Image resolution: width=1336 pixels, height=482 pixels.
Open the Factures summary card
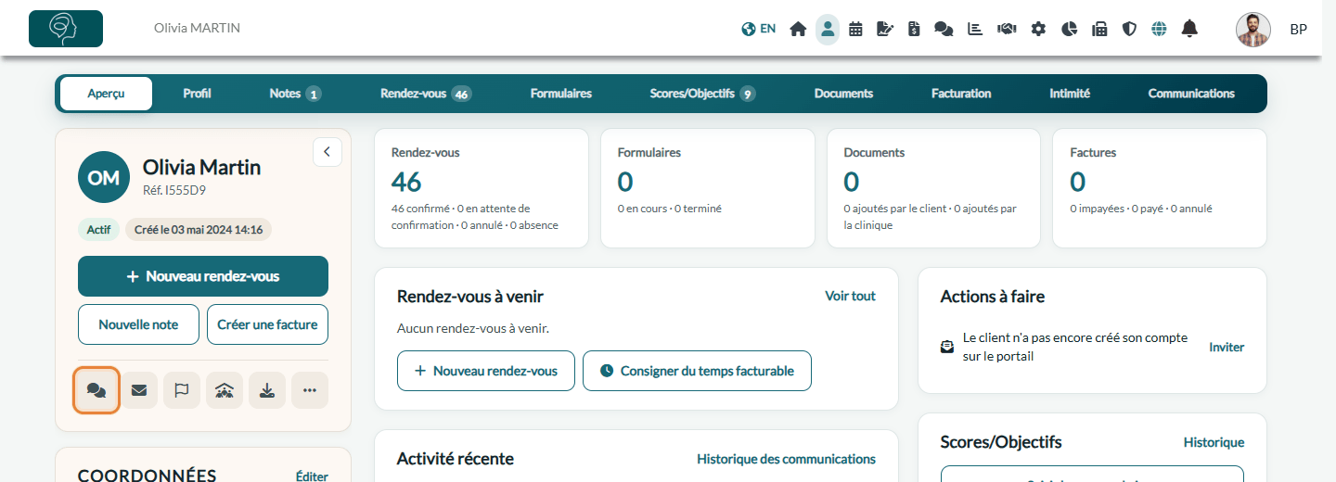tap(1160, 188)
